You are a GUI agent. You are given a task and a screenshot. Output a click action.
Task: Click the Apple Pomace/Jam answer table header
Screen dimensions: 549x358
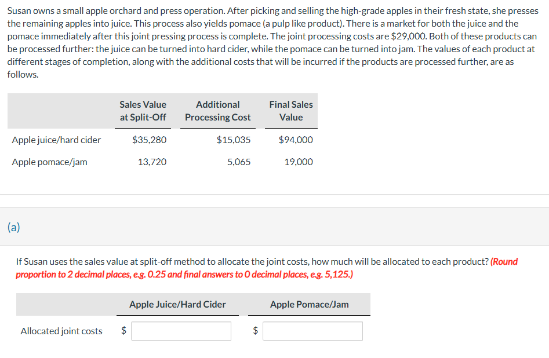pos(308,304)
